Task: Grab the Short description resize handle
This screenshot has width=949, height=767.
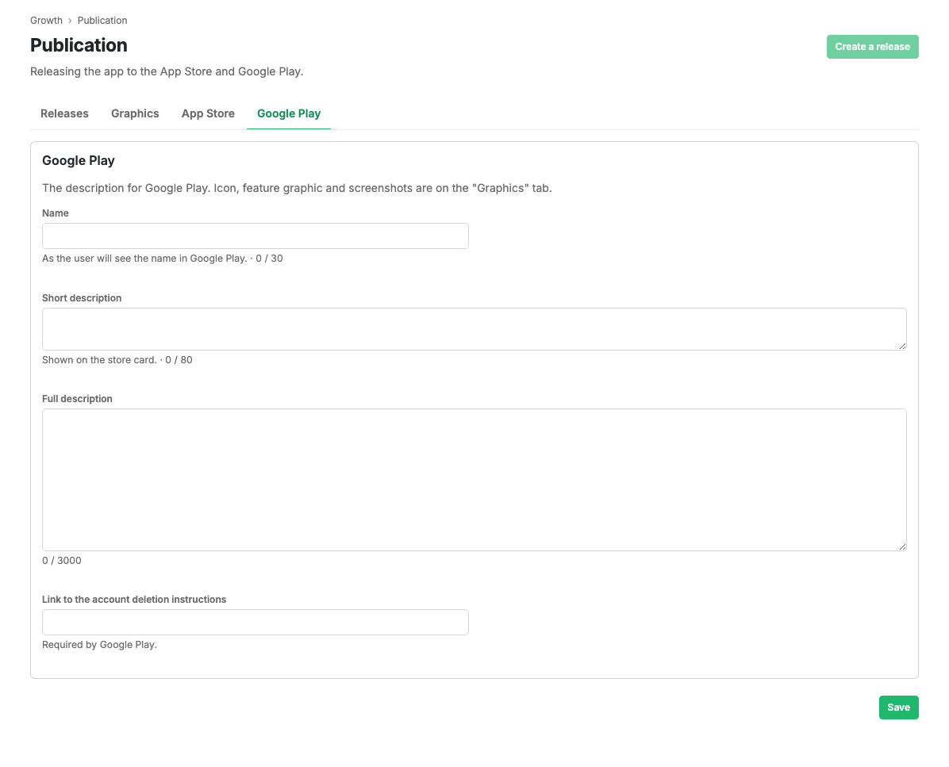Action: pos(902,346)
